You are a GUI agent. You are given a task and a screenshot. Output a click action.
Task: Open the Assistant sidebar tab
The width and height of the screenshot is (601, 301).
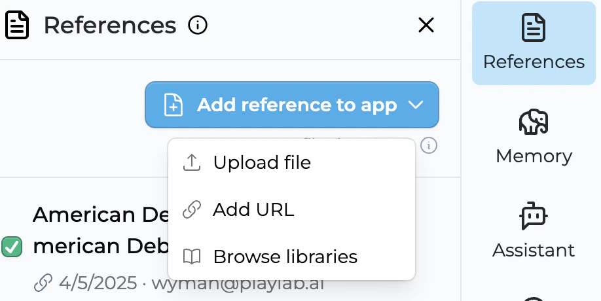[x=534, y=230]
